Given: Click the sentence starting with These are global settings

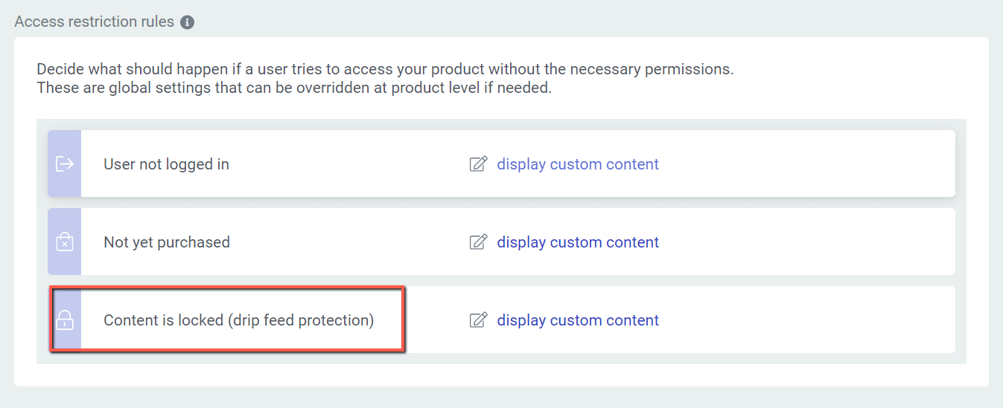Looking at the screenshot, I should click(x=293, y=88).
